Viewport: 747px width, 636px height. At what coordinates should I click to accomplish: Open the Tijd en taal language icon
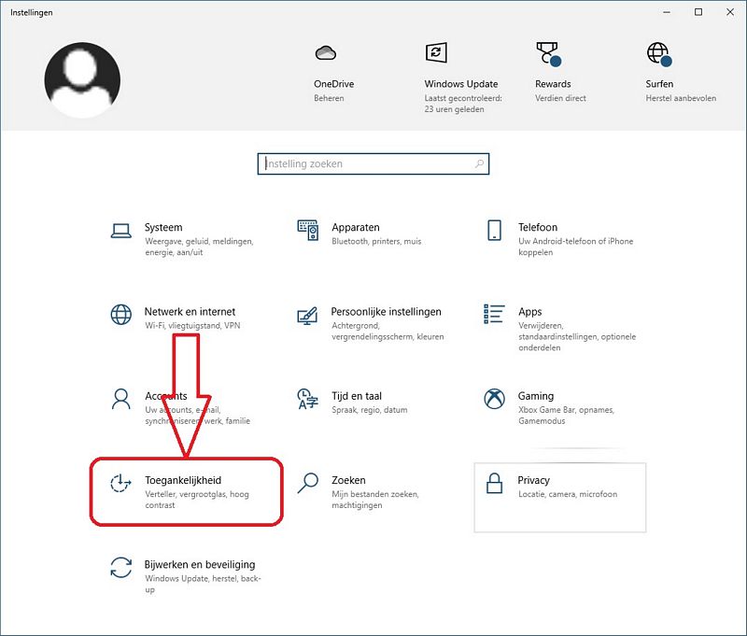click(308, 399)
